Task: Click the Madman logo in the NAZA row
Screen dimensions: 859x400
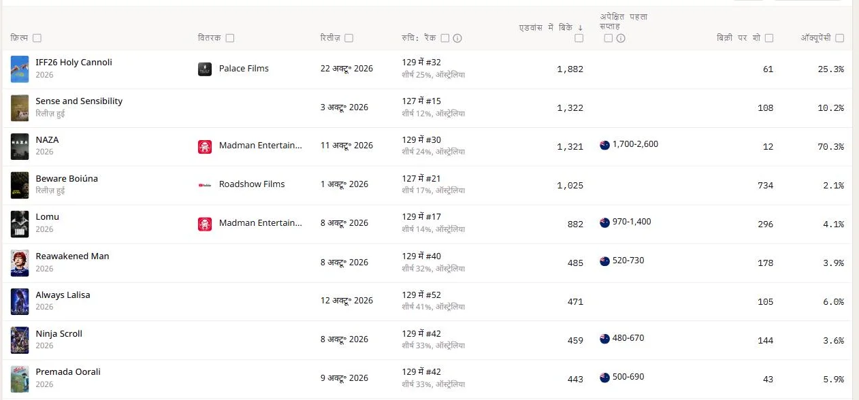Action: tap(205, 146)
